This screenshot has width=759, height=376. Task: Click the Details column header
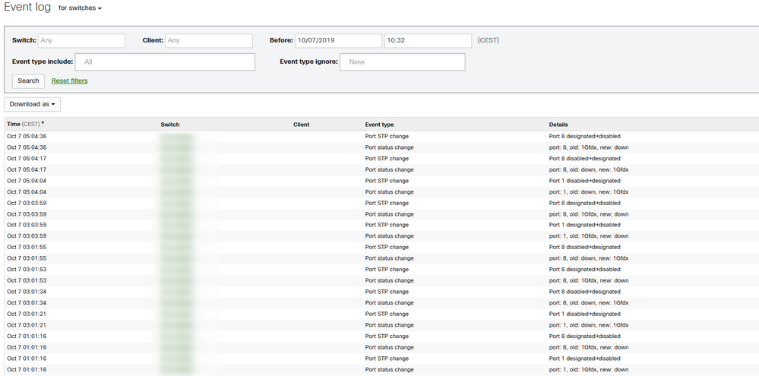coord(558,124)
